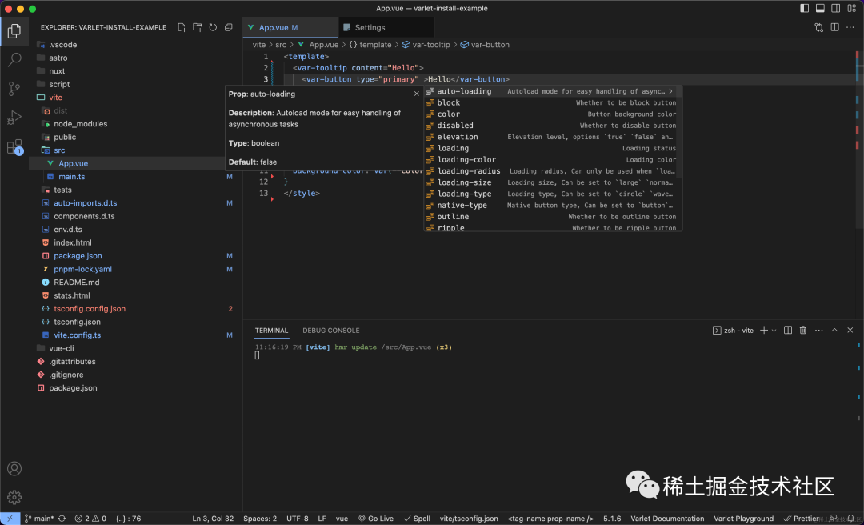
Task: Open changes compare icon in editor toolbar
Action: 819,27
